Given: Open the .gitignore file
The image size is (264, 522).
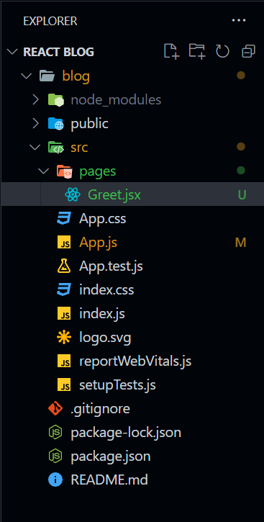Looking at the screenshot, I should click(100, 409).
